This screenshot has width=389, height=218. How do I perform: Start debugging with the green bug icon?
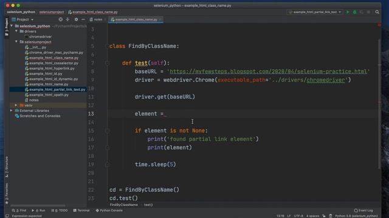click(x=354, y=12)
